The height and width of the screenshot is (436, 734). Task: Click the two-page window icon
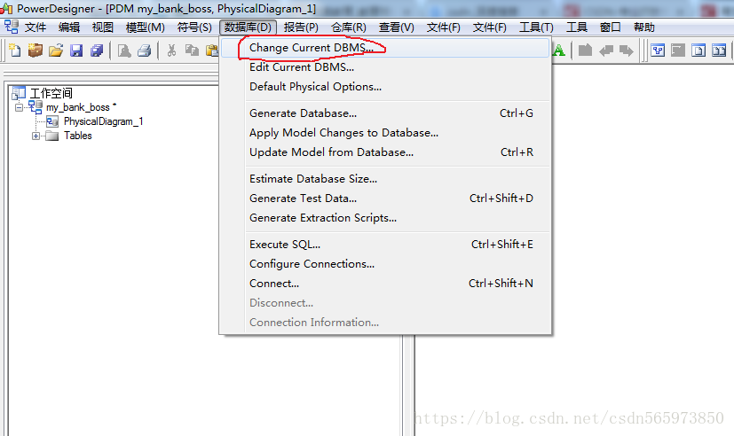tap(719, 50)
